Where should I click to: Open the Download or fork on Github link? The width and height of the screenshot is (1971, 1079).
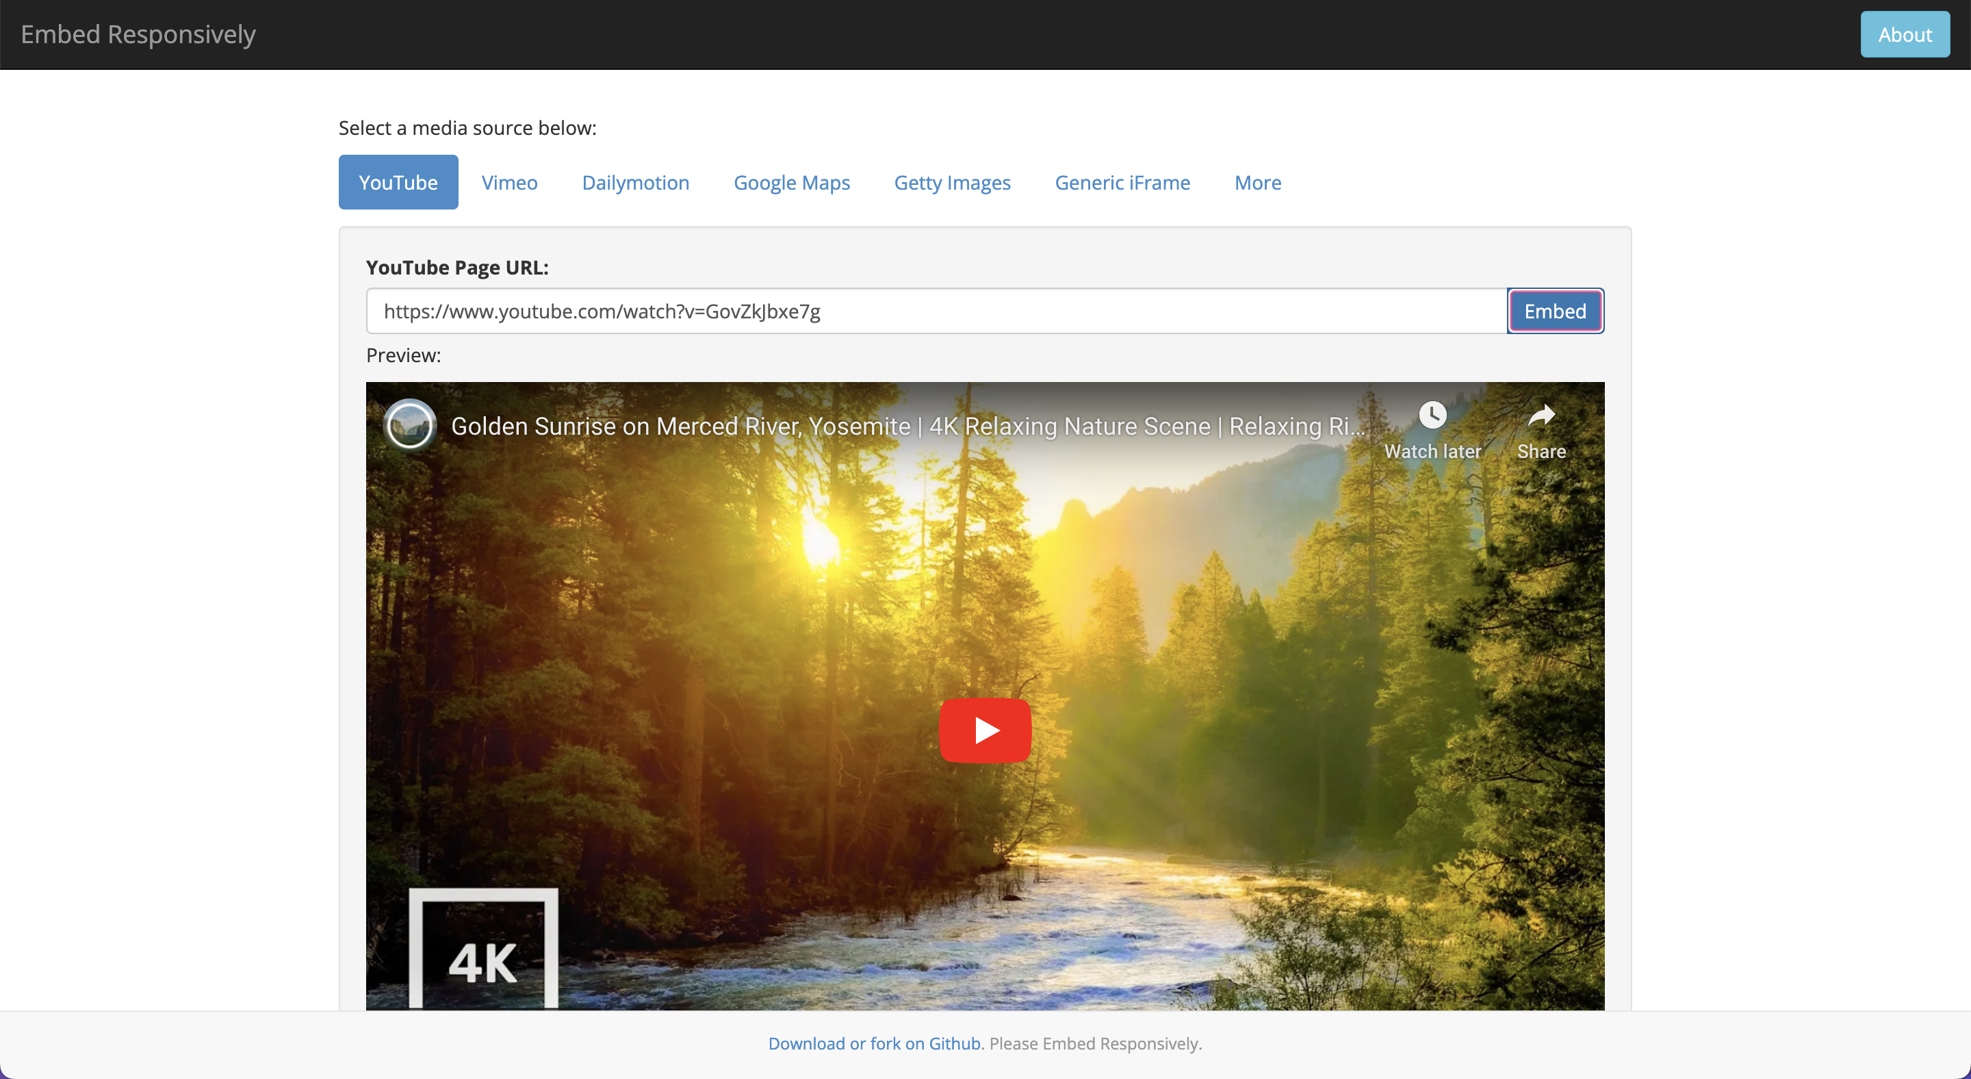pos(875,1044)
